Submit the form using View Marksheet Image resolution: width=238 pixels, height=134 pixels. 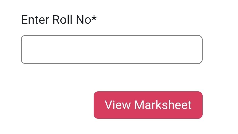(148, 105)
